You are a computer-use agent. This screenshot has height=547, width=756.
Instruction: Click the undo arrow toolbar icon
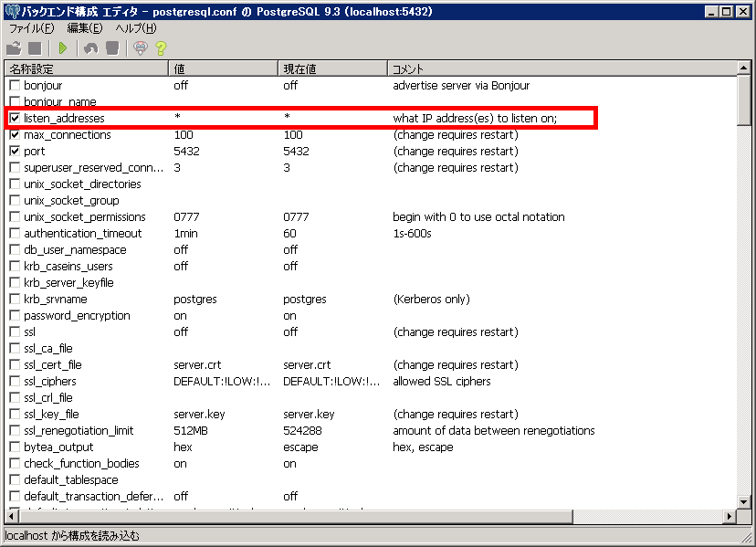(x=90, y=48)
